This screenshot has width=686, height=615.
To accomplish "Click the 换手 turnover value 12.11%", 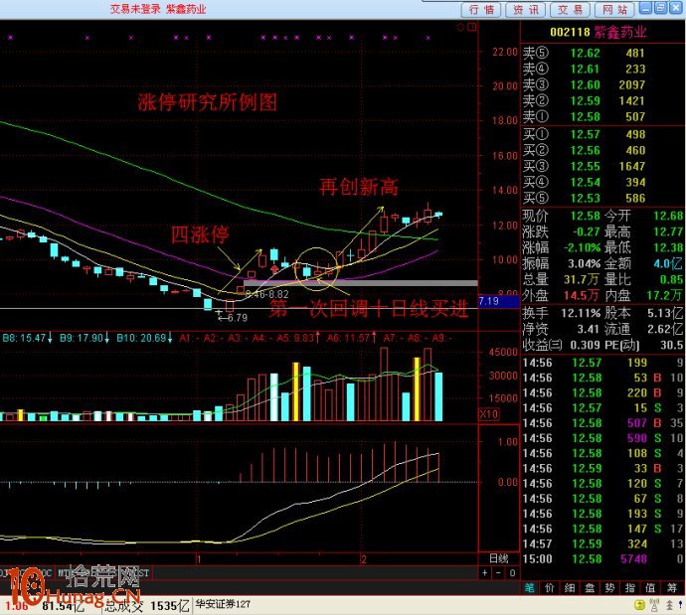I will coord(581,313).
